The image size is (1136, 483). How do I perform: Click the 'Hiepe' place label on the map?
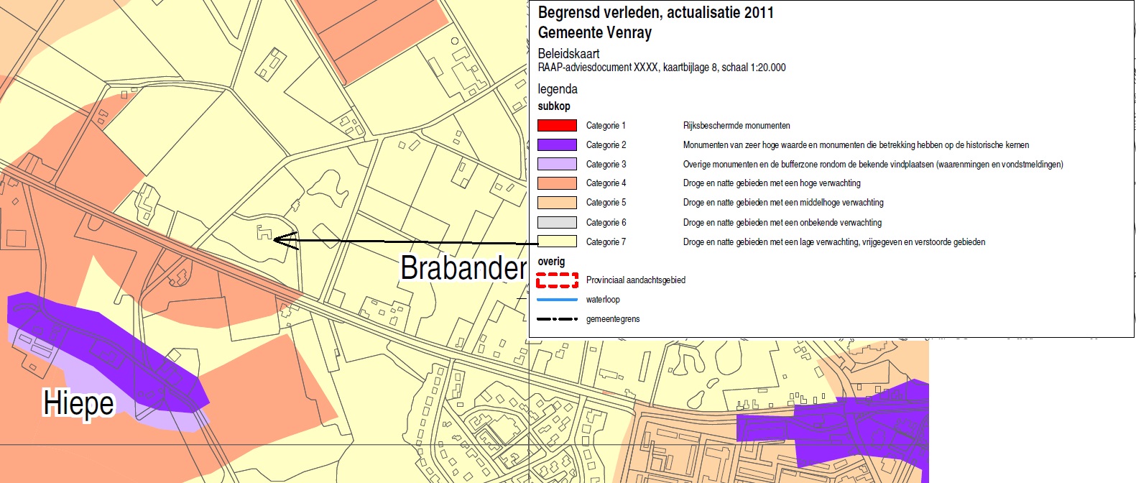click(x=78, y=404)
